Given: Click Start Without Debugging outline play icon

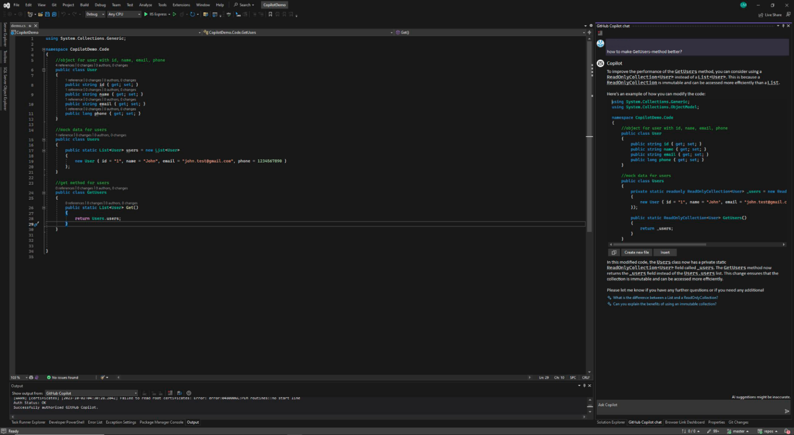Looking at the screenshot, I should click(175, 14).
